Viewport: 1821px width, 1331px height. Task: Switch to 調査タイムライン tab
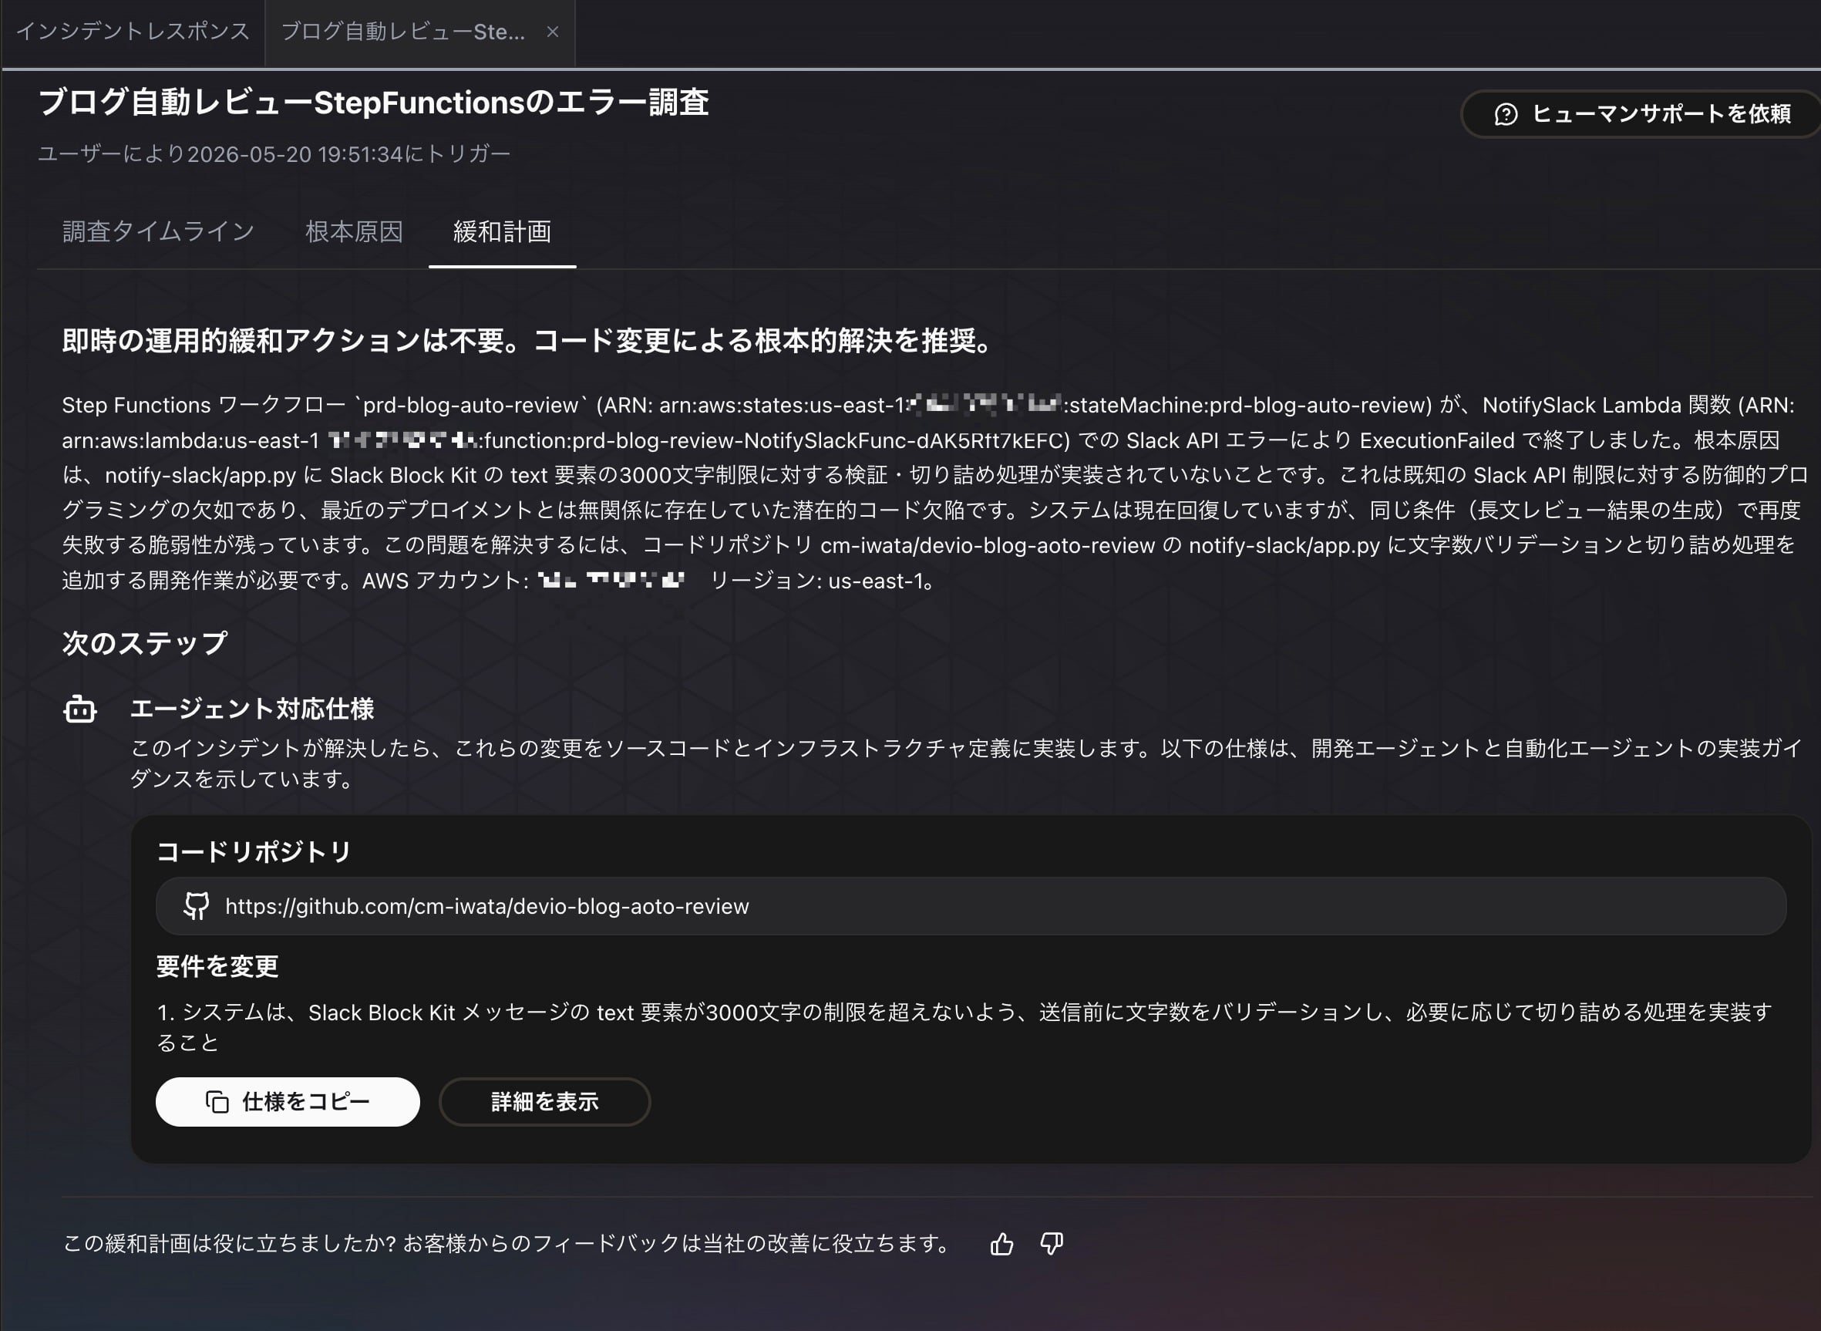click(x=159, y=232)
